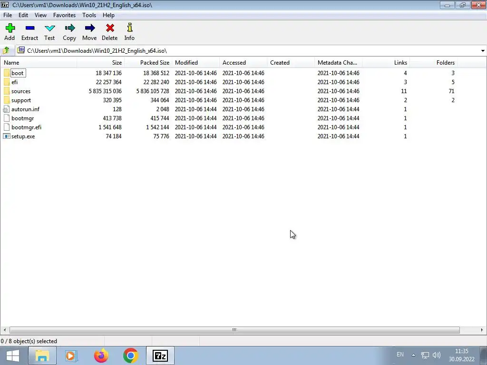The image size is (487, 365).
Task: Select the setup.exe file name
Action: [23, 136]
